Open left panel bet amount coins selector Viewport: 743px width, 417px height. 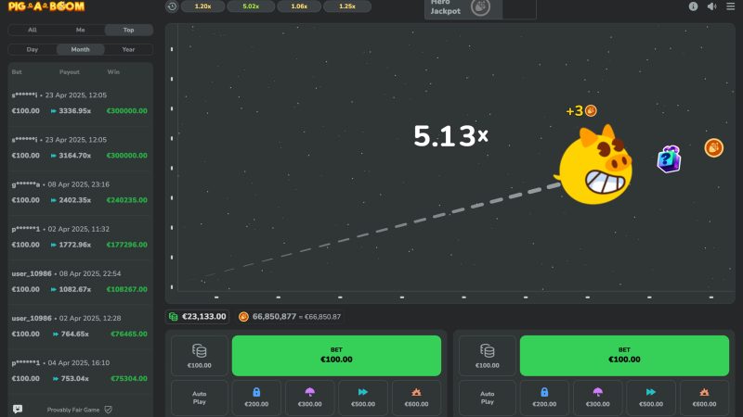click(x=199, y=356)
